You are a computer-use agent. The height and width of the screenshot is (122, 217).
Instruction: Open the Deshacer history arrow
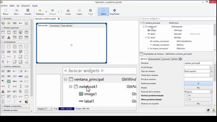(46, 12)
